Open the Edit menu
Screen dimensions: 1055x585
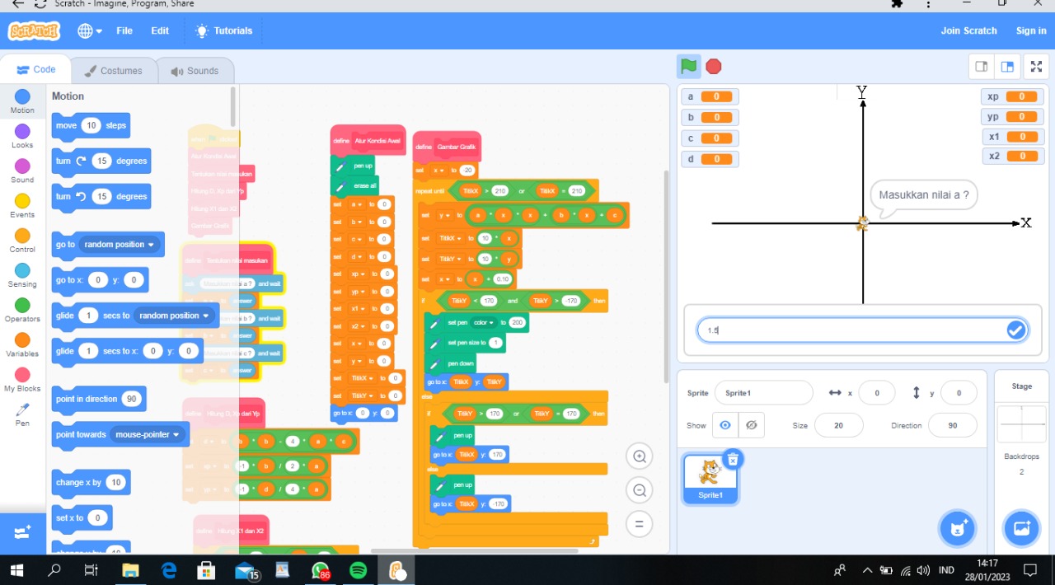(160, 30)
